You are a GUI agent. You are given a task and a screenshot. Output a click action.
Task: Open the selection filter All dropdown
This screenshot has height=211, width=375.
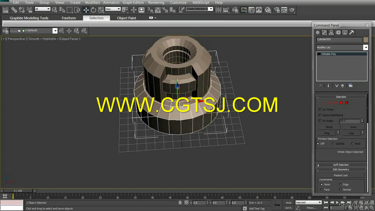pos(43,9)
